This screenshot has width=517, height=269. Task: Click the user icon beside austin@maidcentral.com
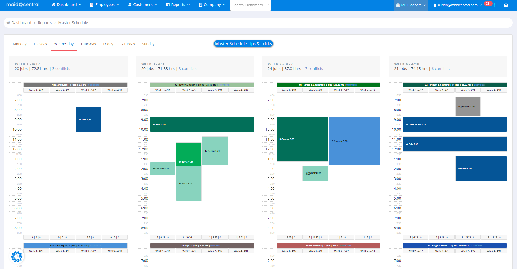[x=434, y=5]
